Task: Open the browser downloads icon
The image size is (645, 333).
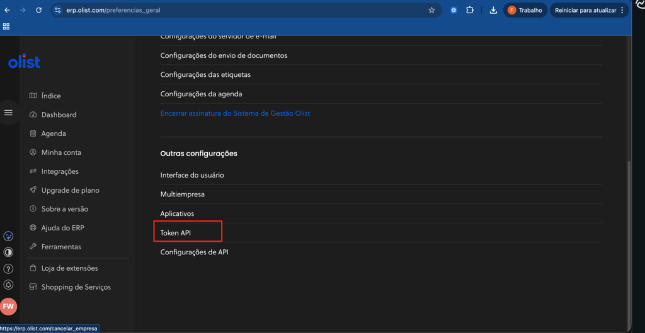Action: point(493,10)
